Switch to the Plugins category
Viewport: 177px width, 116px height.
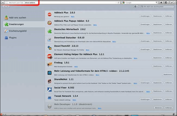point(10,38)
